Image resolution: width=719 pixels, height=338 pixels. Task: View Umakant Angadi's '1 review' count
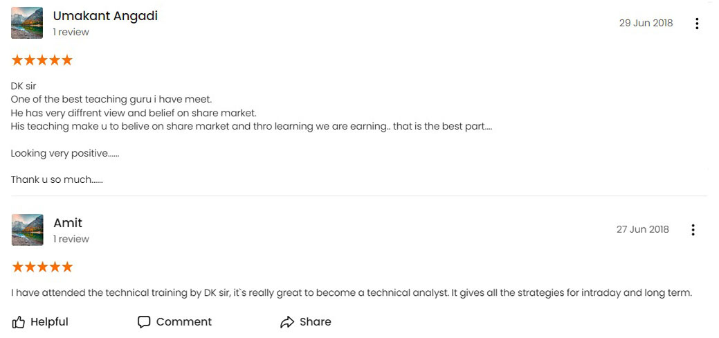coord(71,32)
